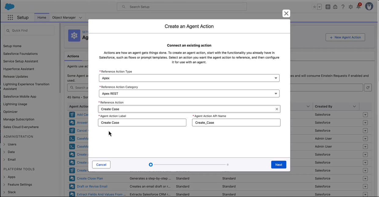Screen dimensions: 379x197
Task: Open Lightning Usage in sidebar
Action: point(15,104)
